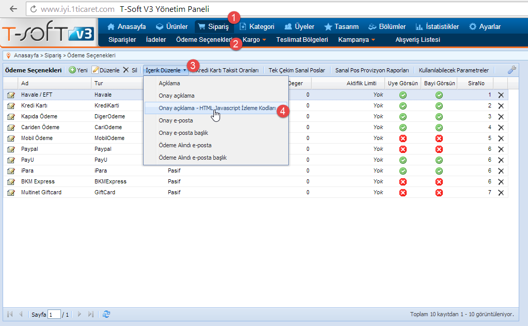Expand the Kampanya submenu dropdown

356,40
